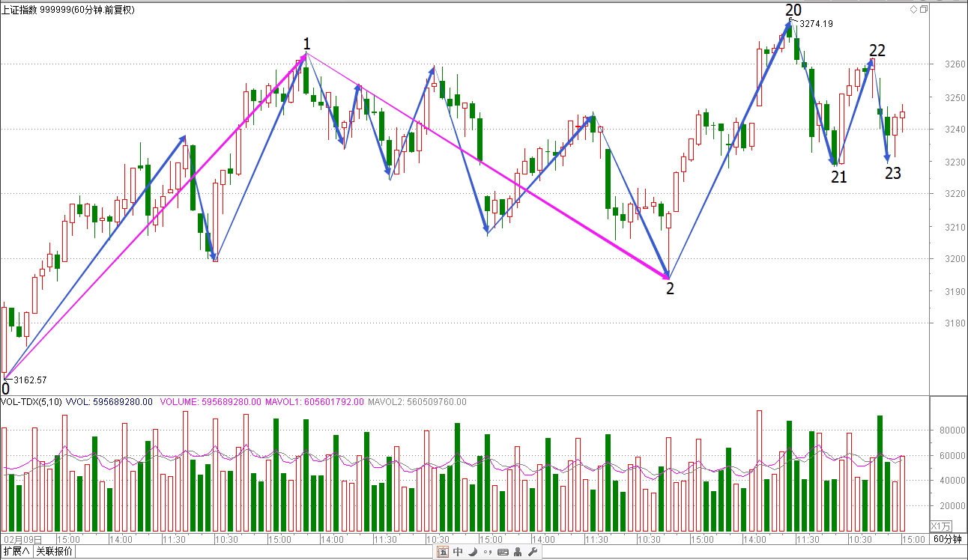Click the VOLUME value label
This screenshot has width=968, height=560.
[x=211, y=402]
